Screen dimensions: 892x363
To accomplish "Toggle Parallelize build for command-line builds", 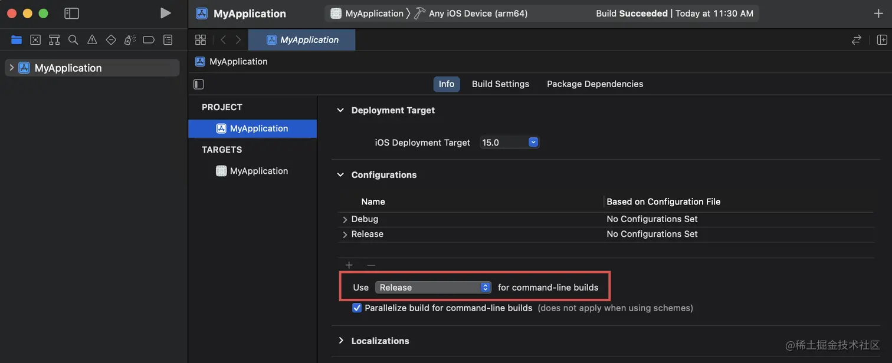I will point(356,308).
